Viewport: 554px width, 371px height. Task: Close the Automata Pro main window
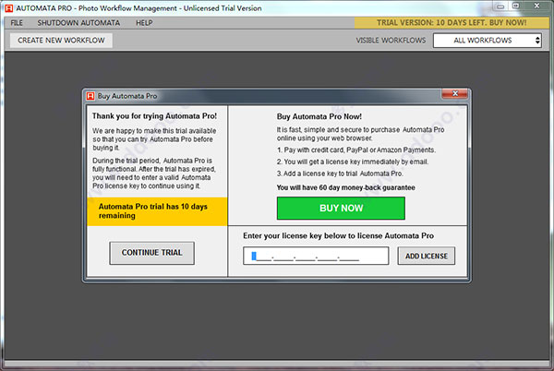click(x=537, y=6)
